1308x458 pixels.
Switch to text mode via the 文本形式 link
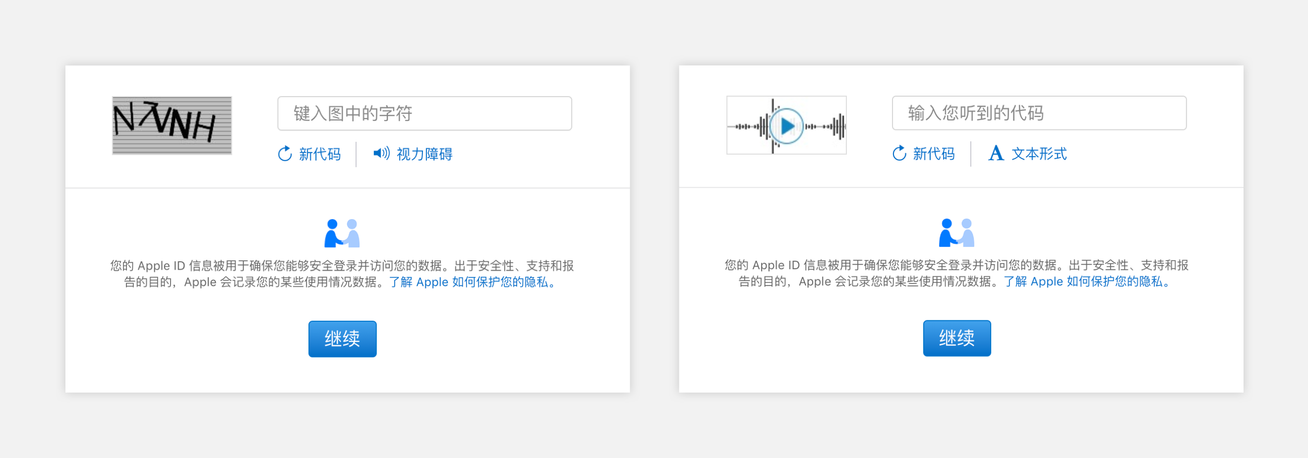click(1039, 153)
